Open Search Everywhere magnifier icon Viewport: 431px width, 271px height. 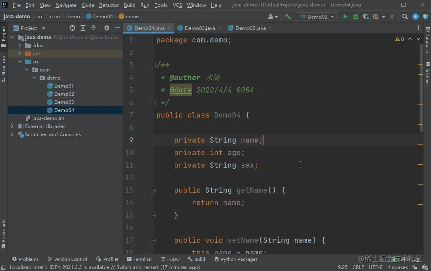pyautogui.click(x=405, y=17)
